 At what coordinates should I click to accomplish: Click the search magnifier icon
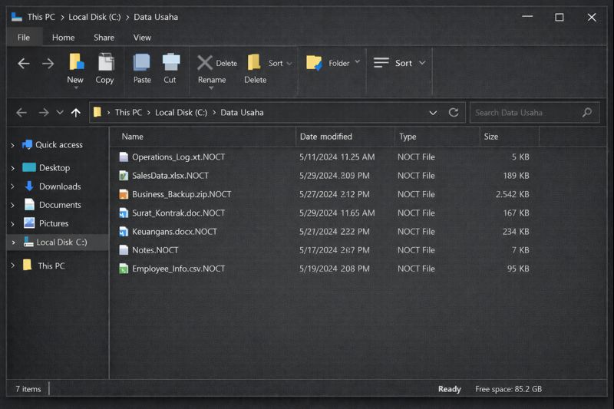pyautogui.click(x=587, y=113)
